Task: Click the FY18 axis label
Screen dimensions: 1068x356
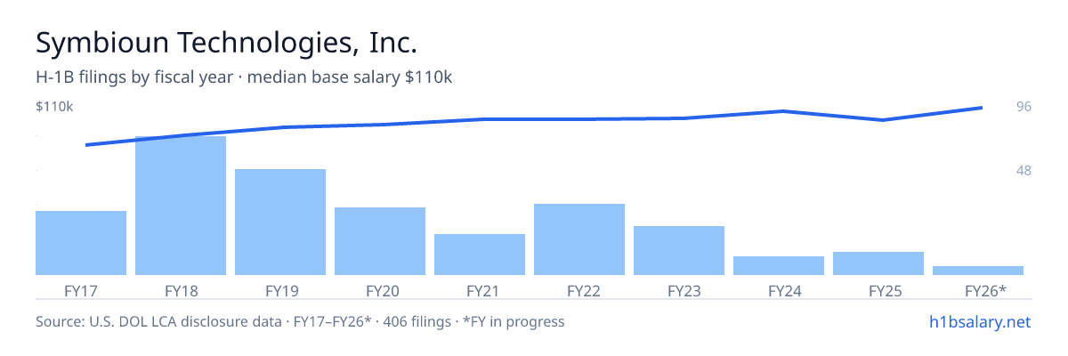Action: click(x=181, y=290)
